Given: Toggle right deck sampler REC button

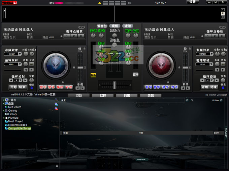Looking at the screenshot, I should (223, 64).
